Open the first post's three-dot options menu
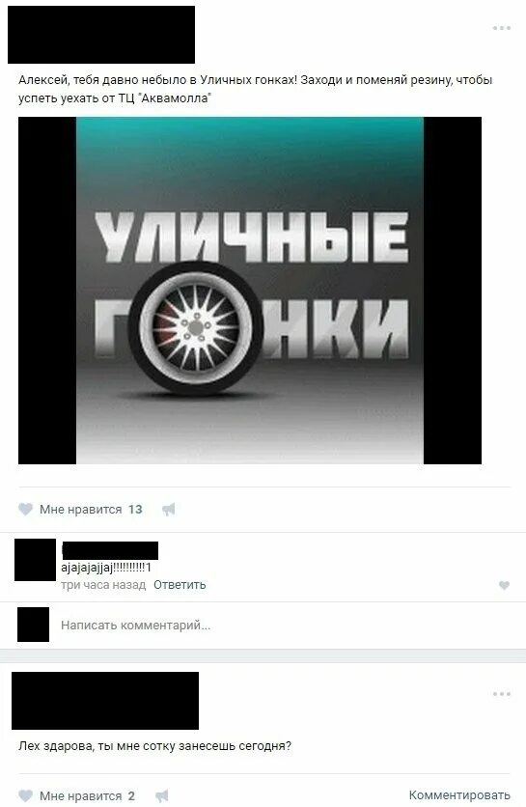The width and height of the screenshot is (526, 807). coord(501,28)
